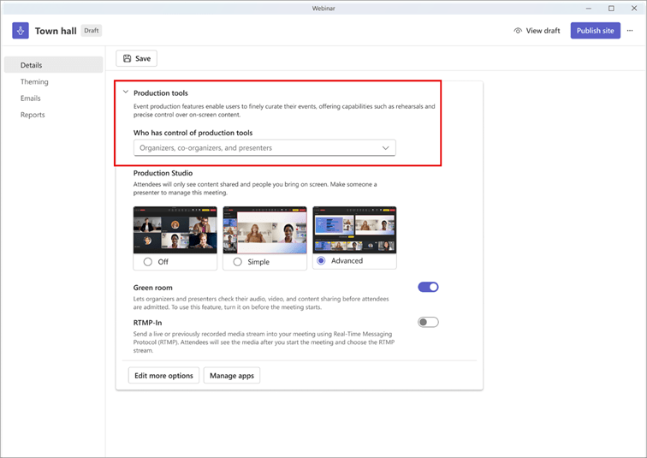Viewport: 647px width, 458px height.
Task: Go to the Emails tab
Action: tap(31, 98)
